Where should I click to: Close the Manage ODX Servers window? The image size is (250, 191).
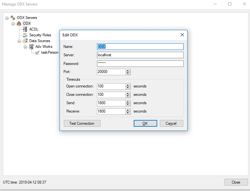tap(244, 4)
